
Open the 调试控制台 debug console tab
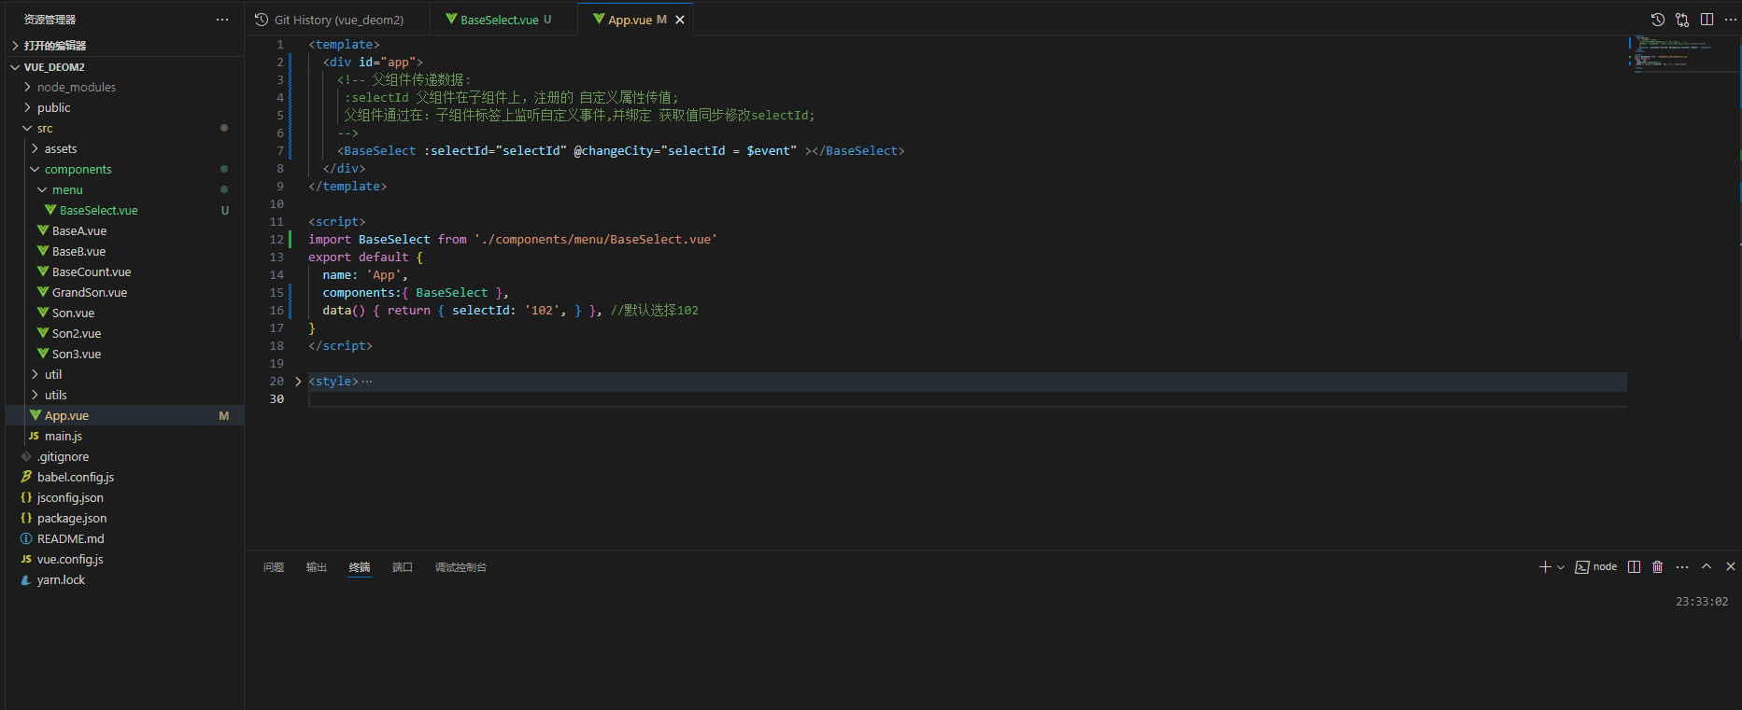460,567
